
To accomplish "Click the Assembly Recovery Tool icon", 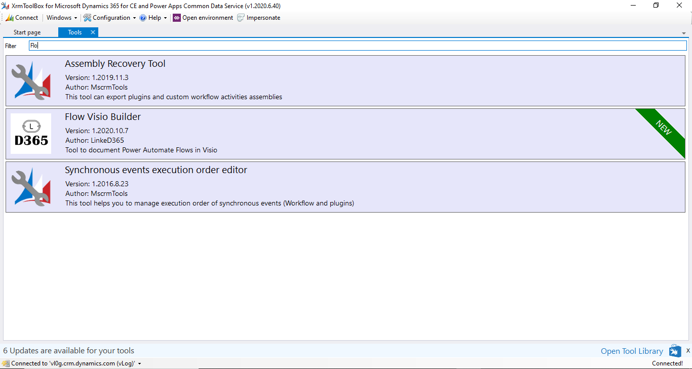I will click(31, 80).
